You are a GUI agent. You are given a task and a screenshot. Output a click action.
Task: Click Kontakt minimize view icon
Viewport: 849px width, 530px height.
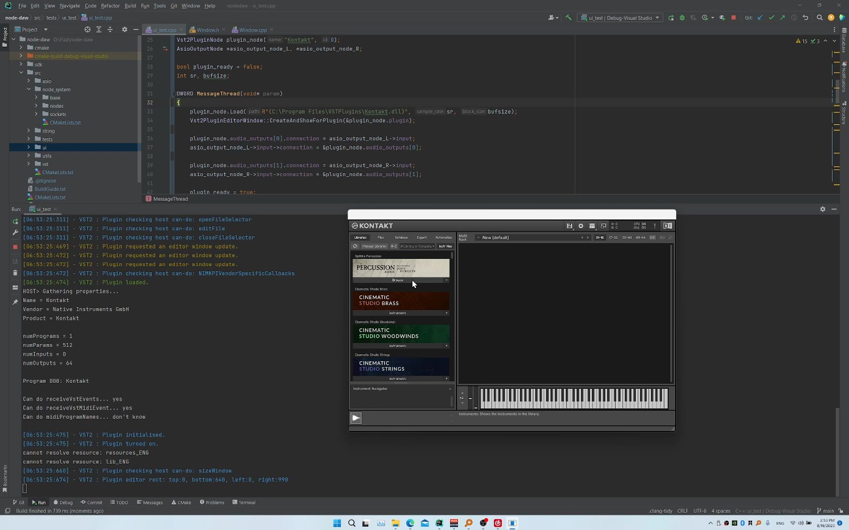coord(603,226)
